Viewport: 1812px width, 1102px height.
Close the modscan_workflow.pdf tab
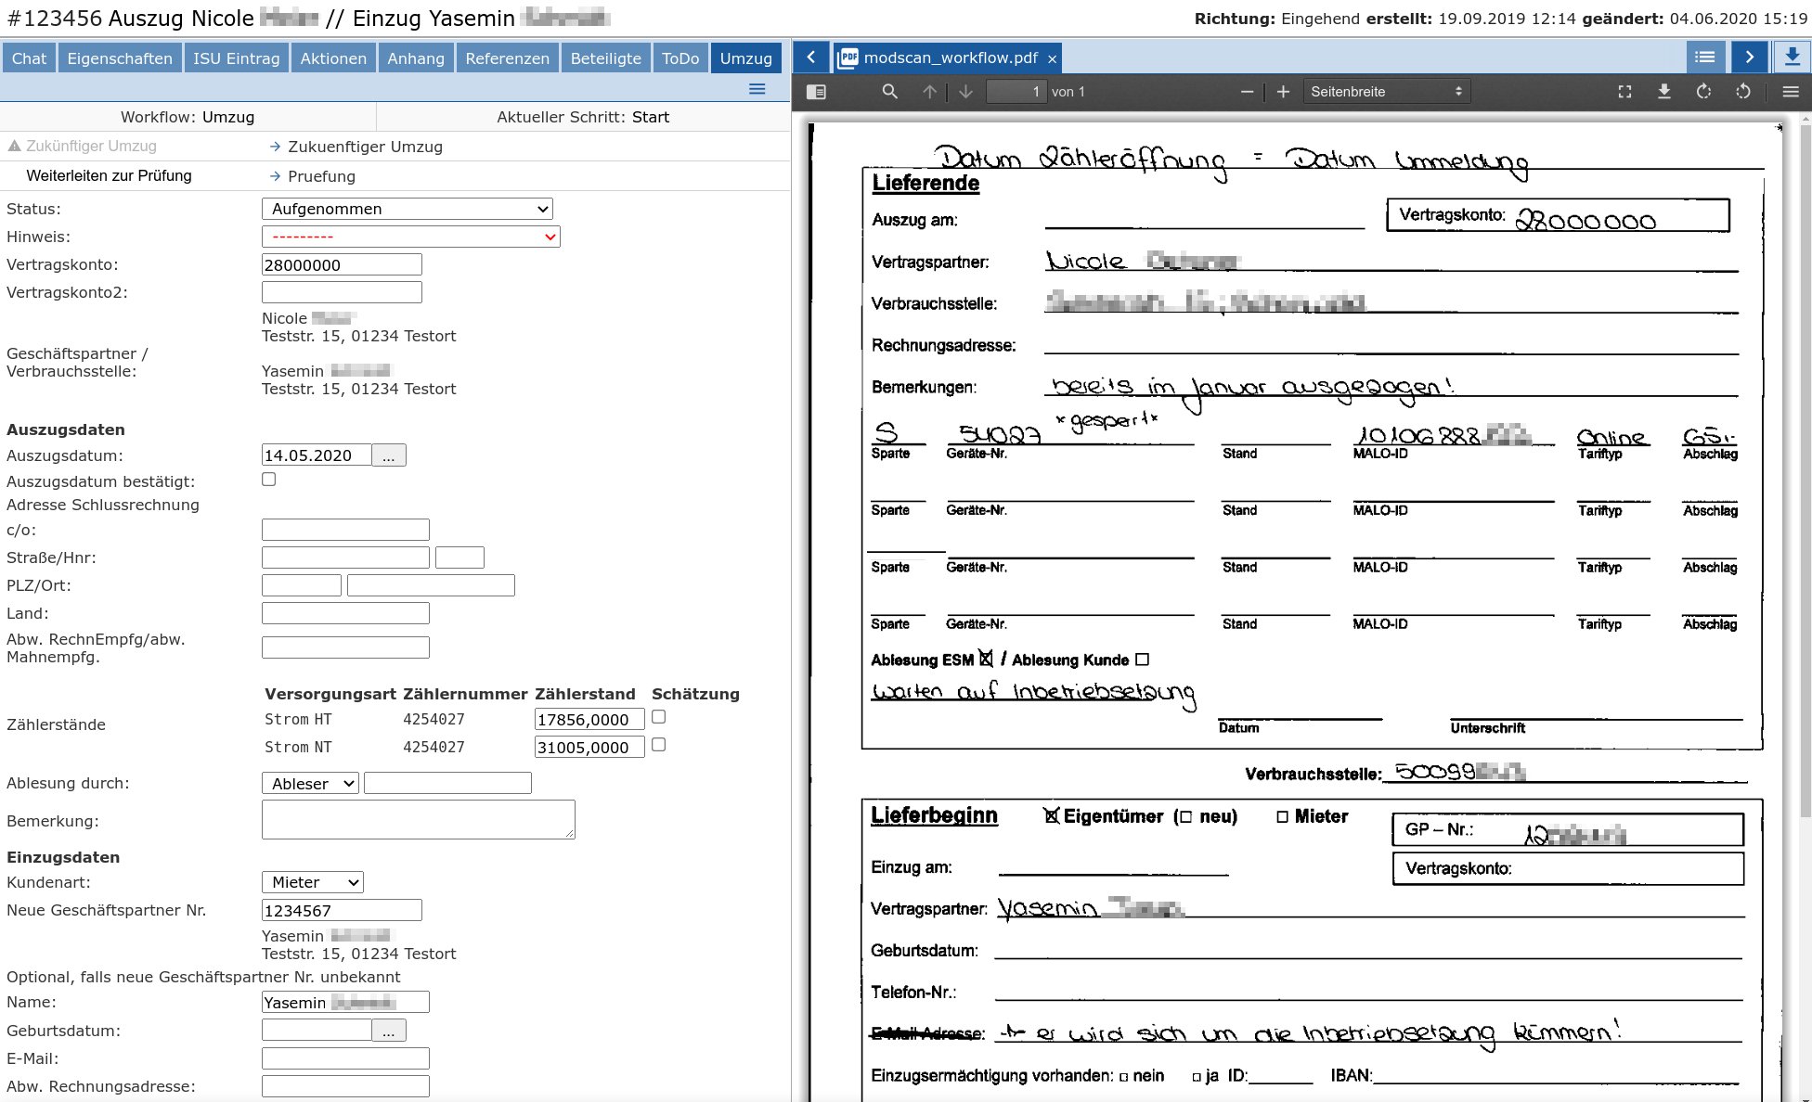pos(1052,58)
